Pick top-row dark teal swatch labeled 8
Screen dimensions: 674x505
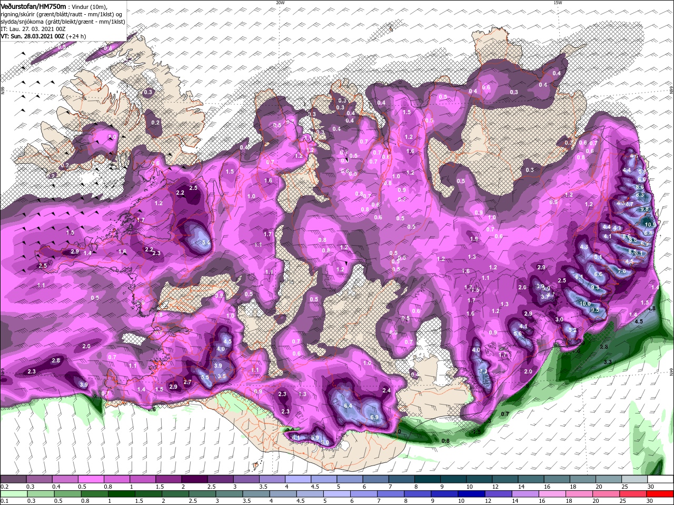427,479
